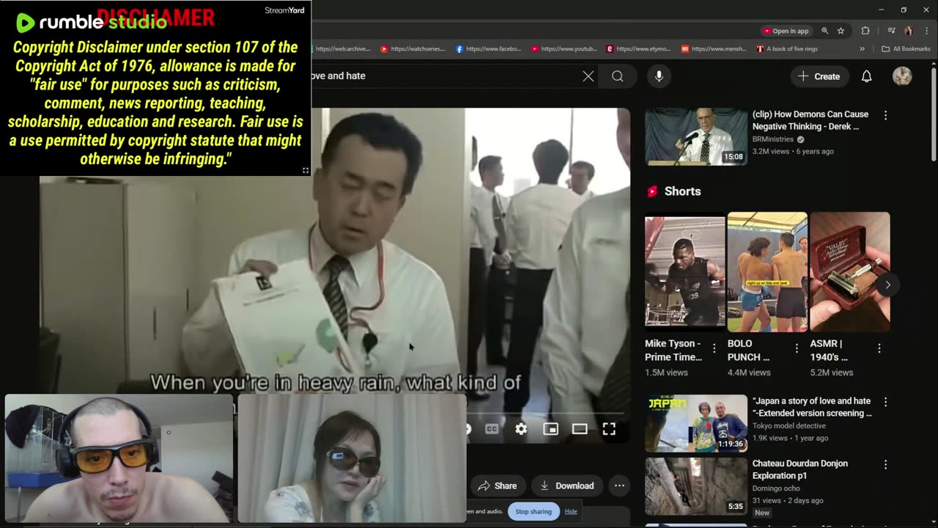Click the Download button below video
Image resolution: width=938 pixels, height=528 pixels.
[x=567, y=485]
